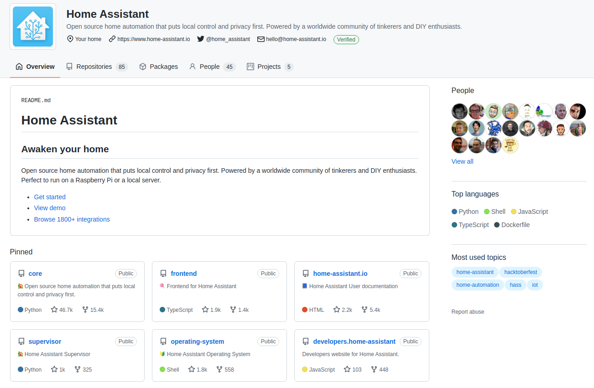Open the core repository
The image size is (594, 388).
pos(35,274)
